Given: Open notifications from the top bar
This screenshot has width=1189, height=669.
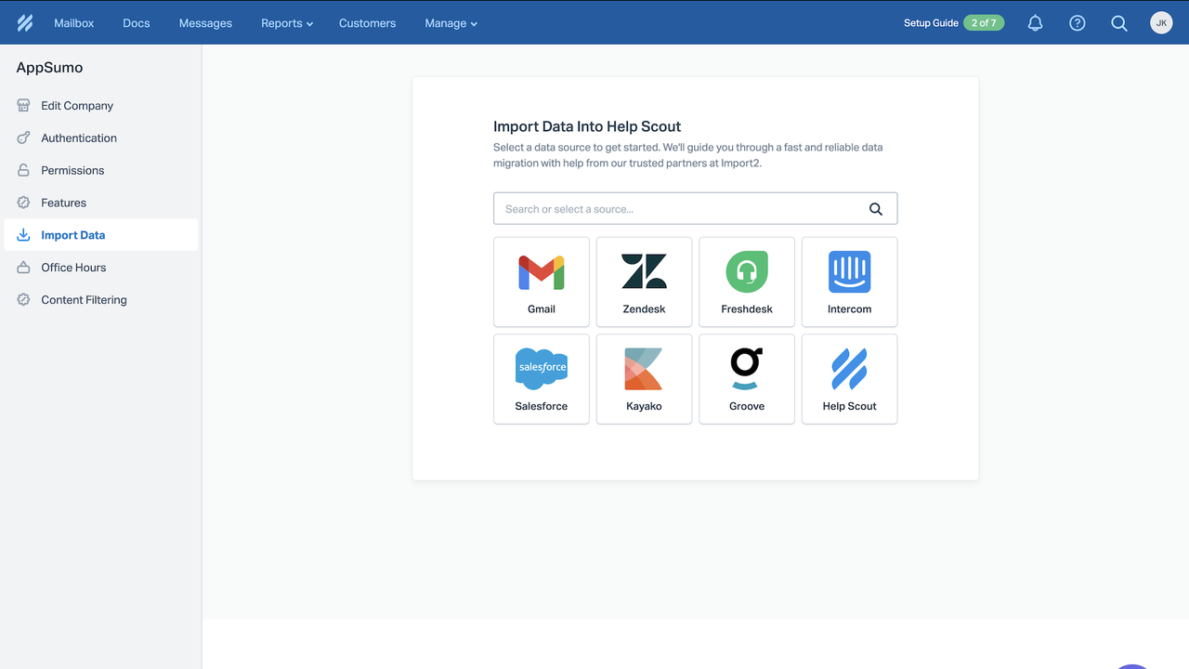Looking at the screenshot, I should pos(1035,22).
